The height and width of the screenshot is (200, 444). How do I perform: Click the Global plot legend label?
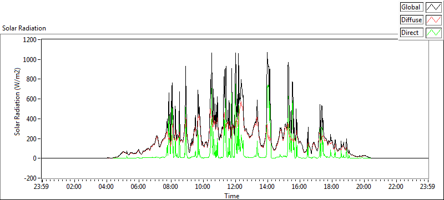(411, 7)
